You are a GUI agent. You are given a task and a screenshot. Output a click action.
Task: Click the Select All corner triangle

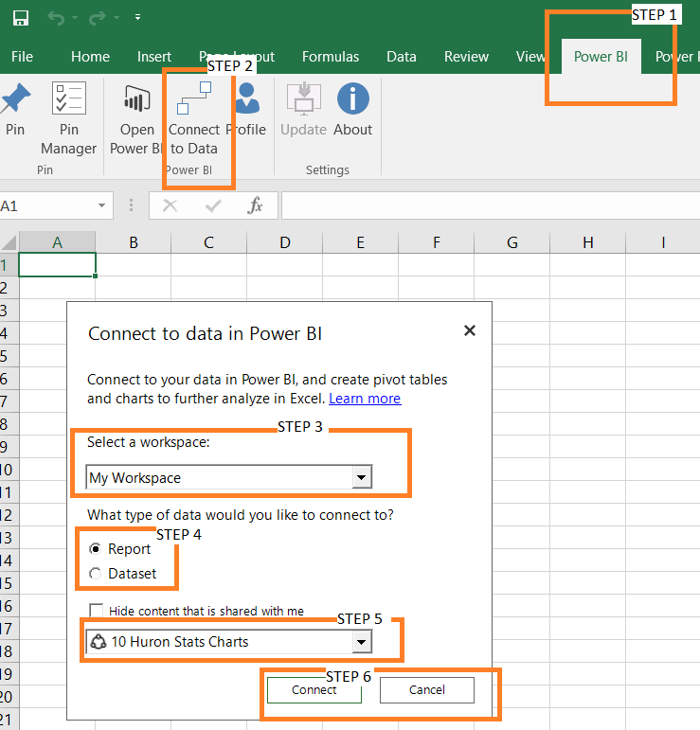[9, 242]
